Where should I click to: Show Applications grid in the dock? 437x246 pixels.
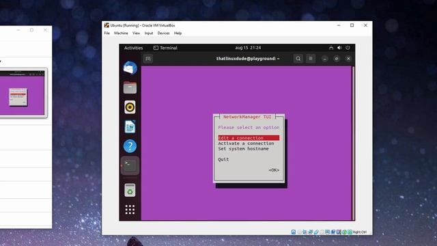pyautogui.click(x=130, y=210)
